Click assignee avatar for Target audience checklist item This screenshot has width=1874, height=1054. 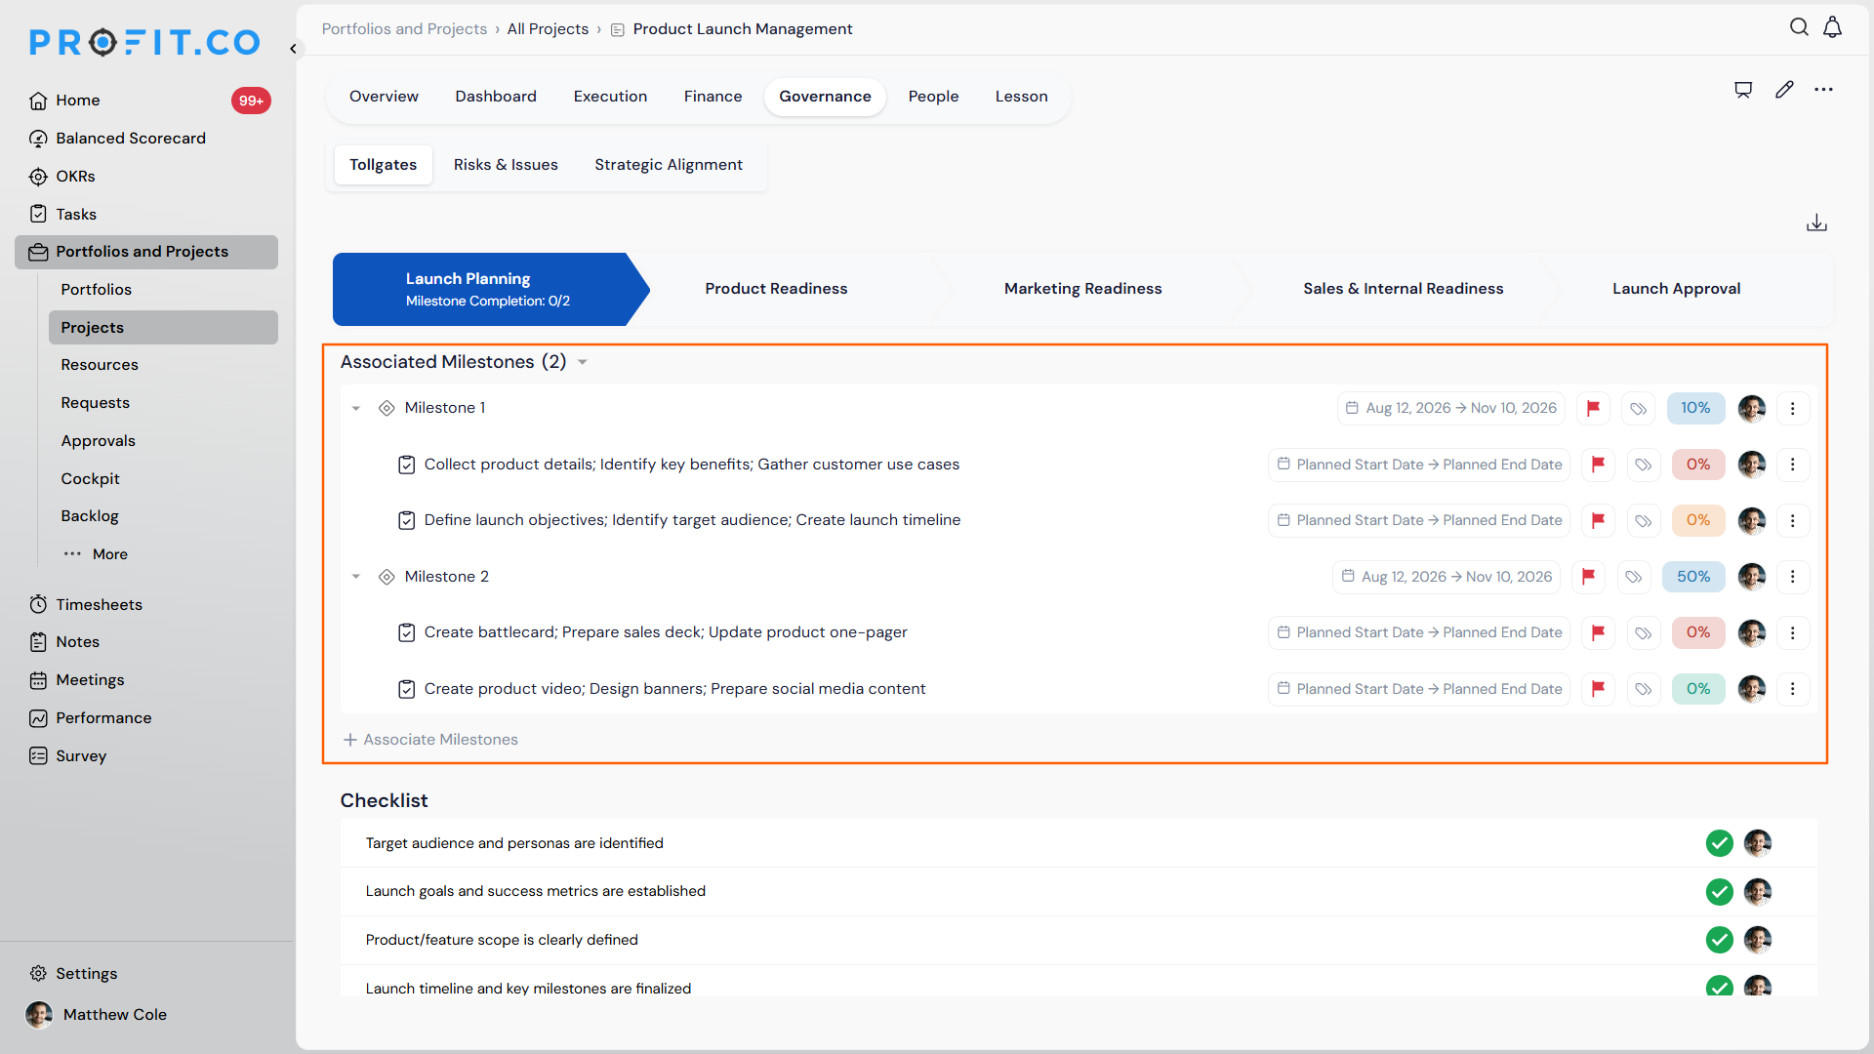1758,843
